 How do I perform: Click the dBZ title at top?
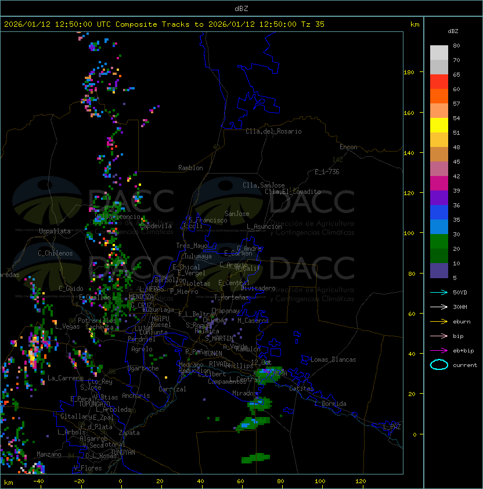coord(241,9)
